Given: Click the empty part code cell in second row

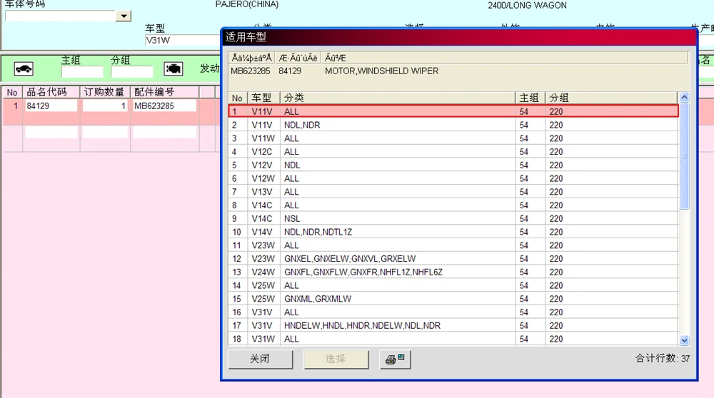Looking at the screenshot, I should [51, 133].
